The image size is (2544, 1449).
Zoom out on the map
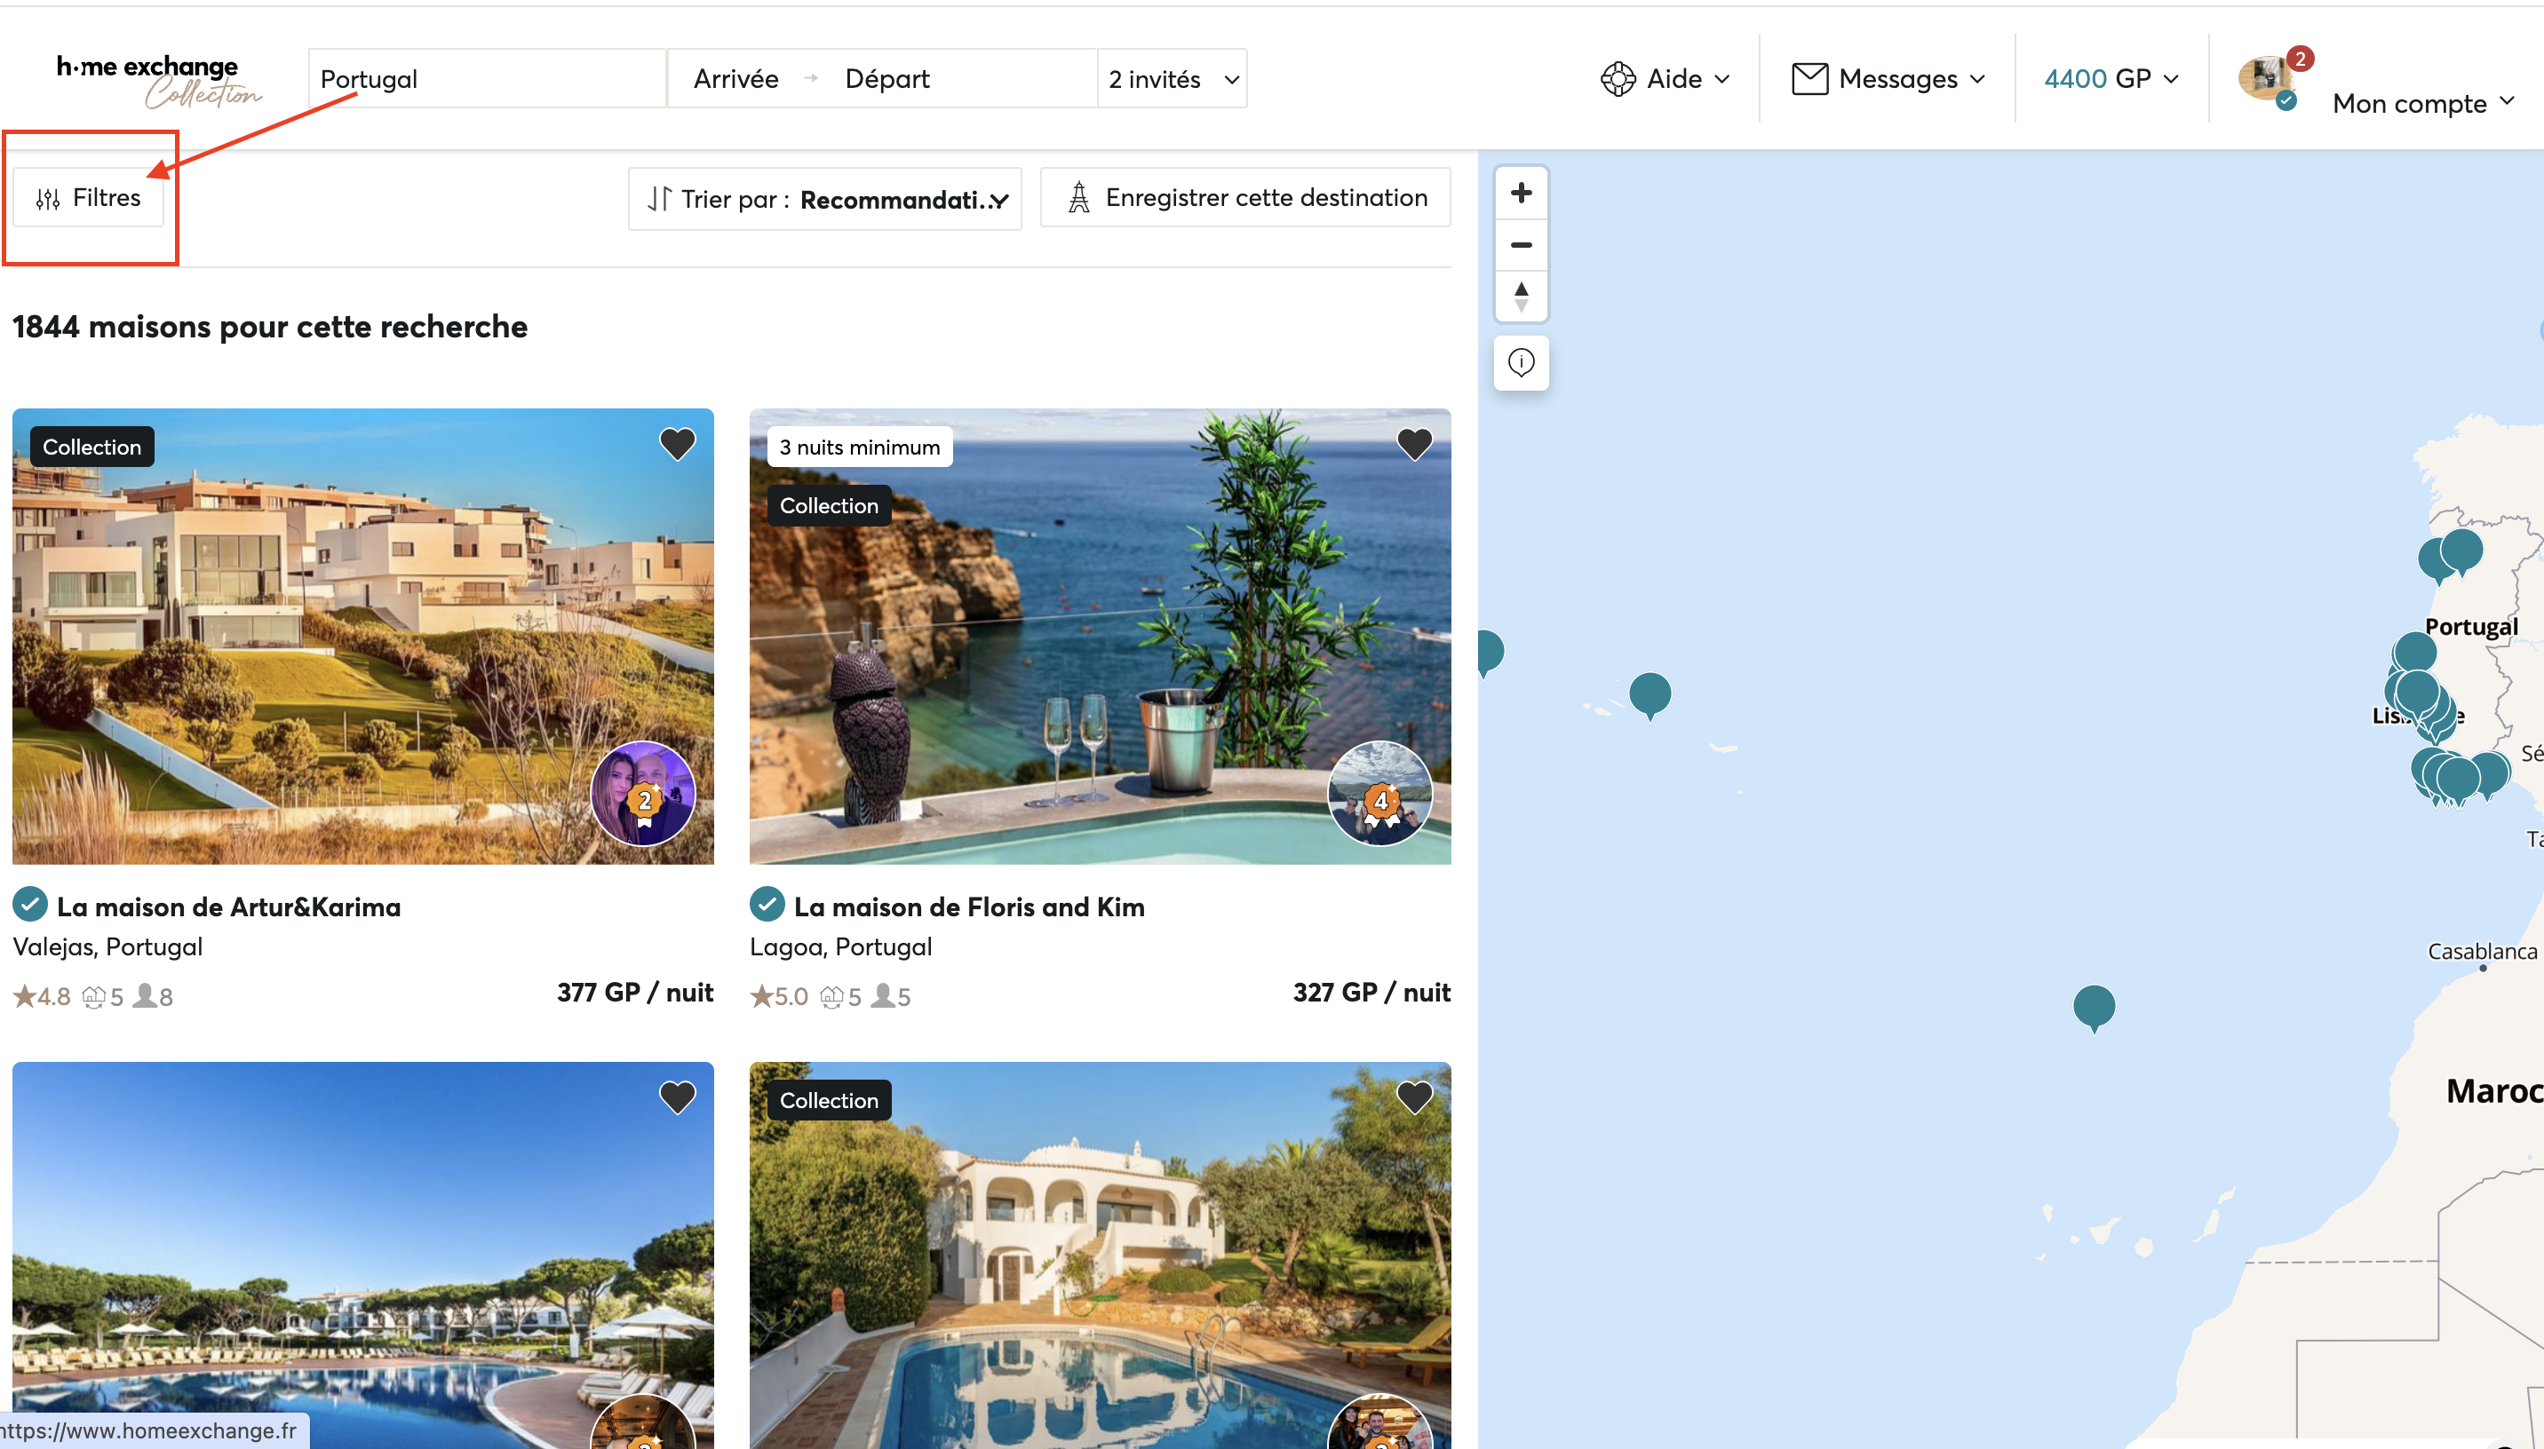coord(1520,245)
